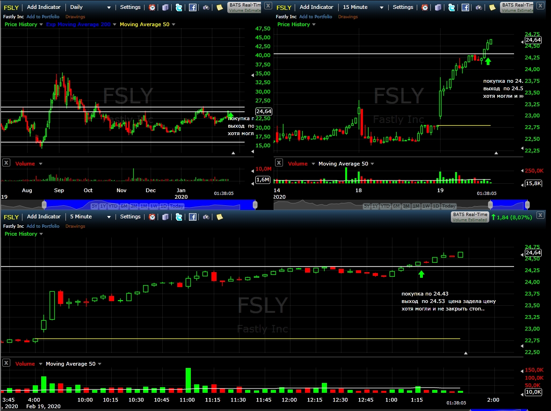
Task: Share 5 Minute chart via Facebook icon
Action: [x=193, y=217]
